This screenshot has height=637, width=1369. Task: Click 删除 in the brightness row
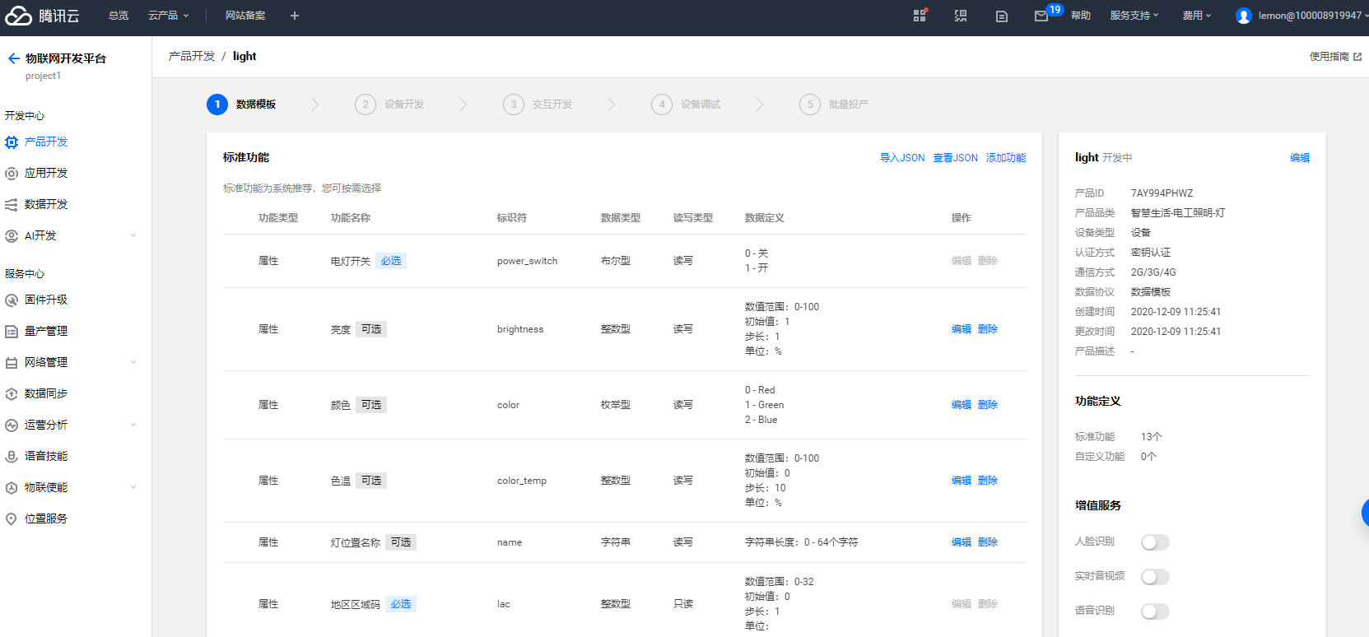click(988, 329)
